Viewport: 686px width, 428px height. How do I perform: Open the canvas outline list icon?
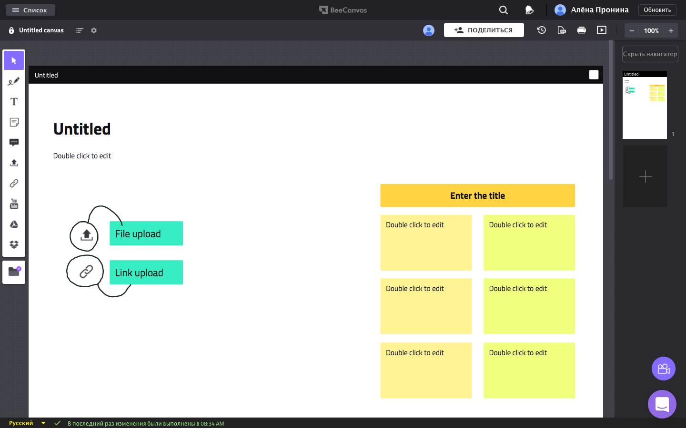coord(79,30)
